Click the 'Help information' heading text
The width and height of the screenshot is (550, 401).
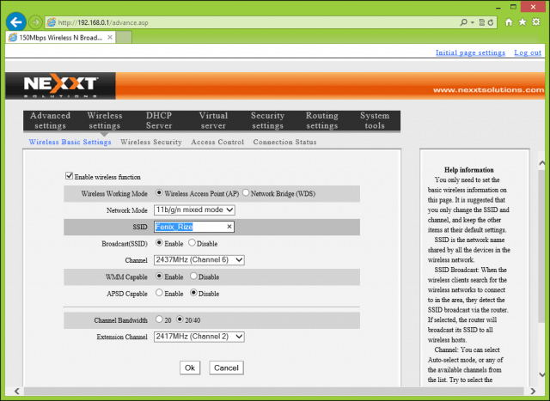[x=469, y=170]
